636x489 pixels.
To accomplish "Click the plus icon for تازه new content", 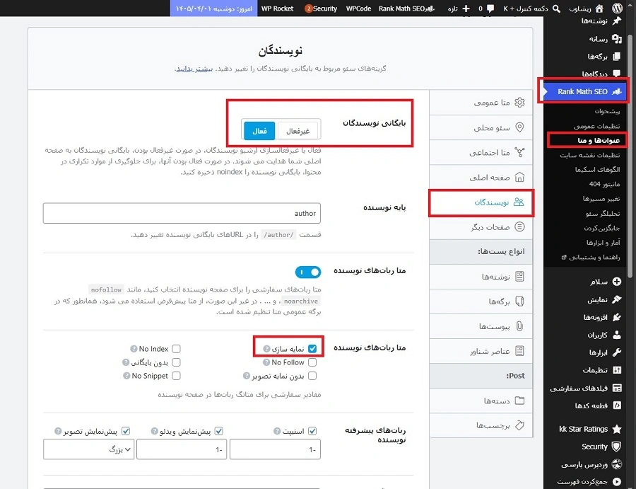I will pos(466,8).
